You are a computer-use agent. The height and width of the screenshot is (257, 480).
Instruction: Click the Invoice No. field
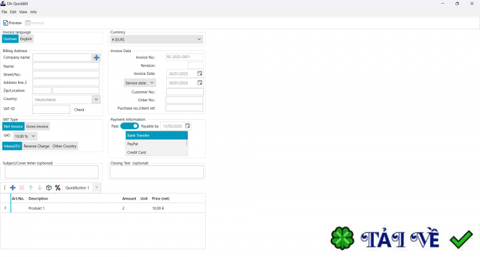click(184, 57)
